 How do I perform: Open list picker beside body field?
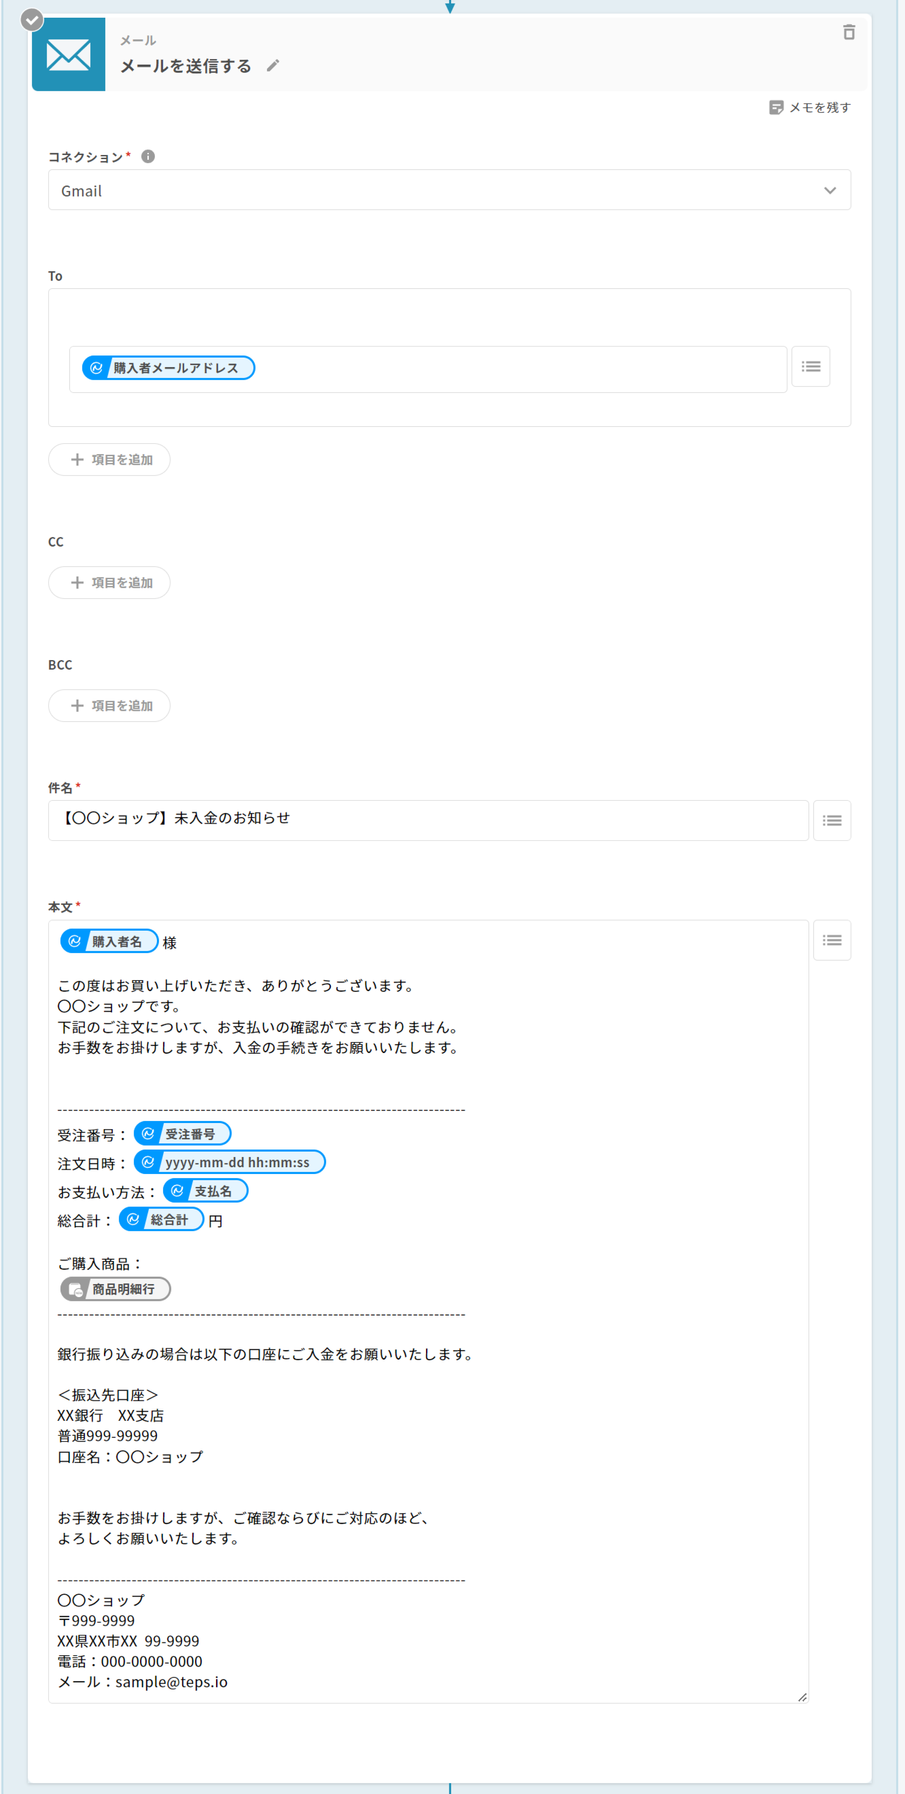pos(831,940)
